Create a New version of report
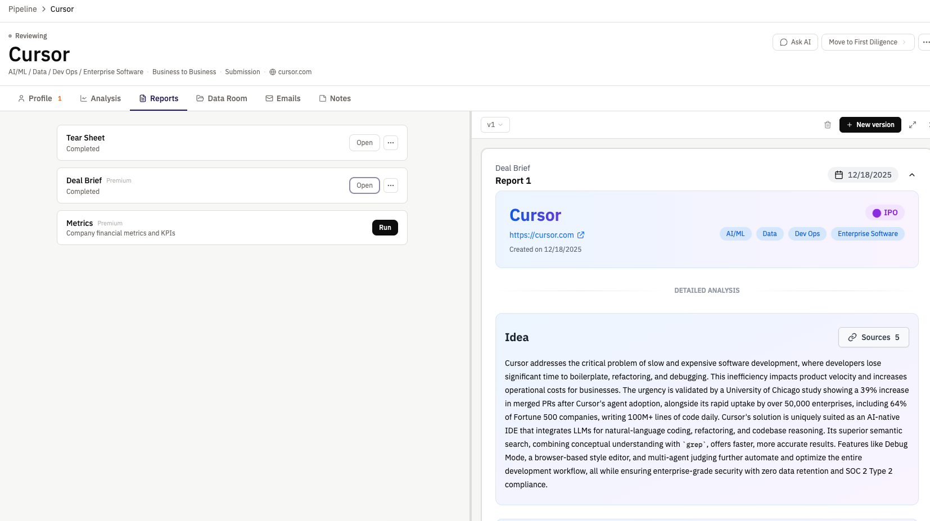This screenshot has width=930, height=521. (870, 125)
